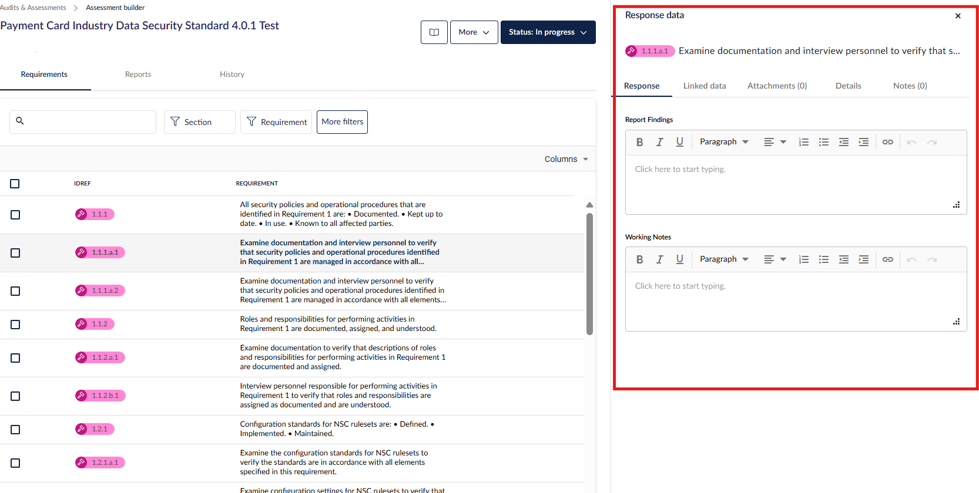
Task: Click the More filters button
Action: (342, 122)
